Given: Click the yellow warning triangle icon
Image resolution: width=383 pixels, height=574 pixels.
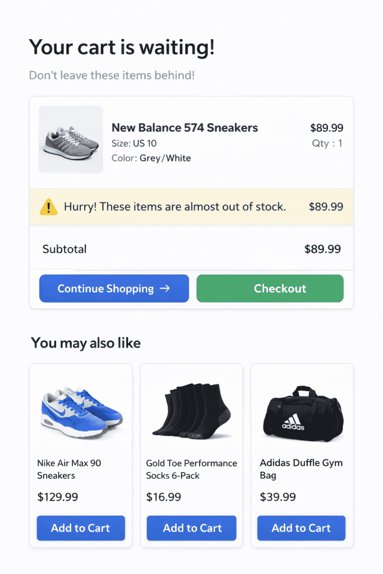Looking at the screenshot, I should tap(49, 207).
